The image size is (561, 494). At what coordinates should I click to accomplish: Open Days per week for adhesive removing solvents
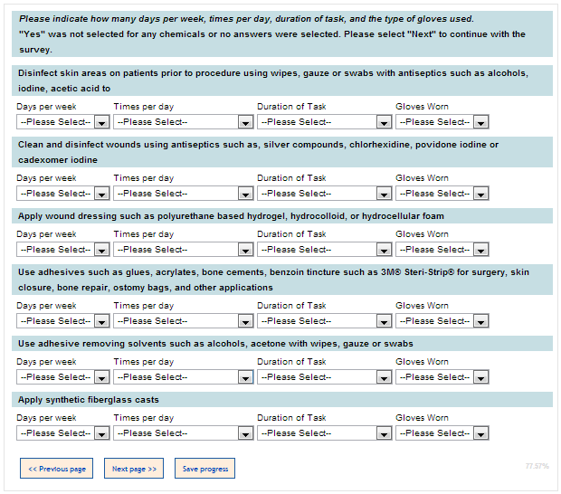(x=62, y=377)
